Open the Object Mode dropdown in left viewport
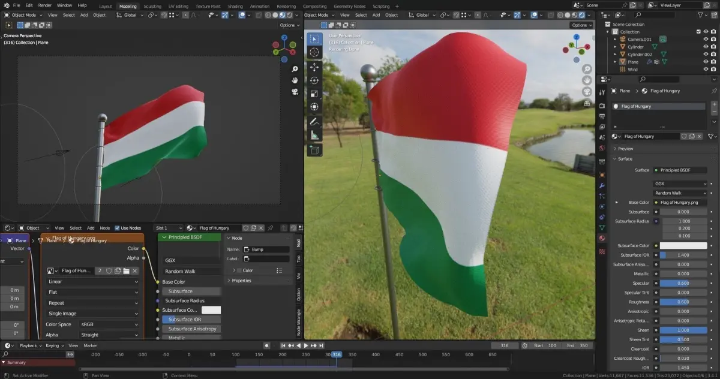The width and height of the screenshot is (720, 379). coord(24,15)
